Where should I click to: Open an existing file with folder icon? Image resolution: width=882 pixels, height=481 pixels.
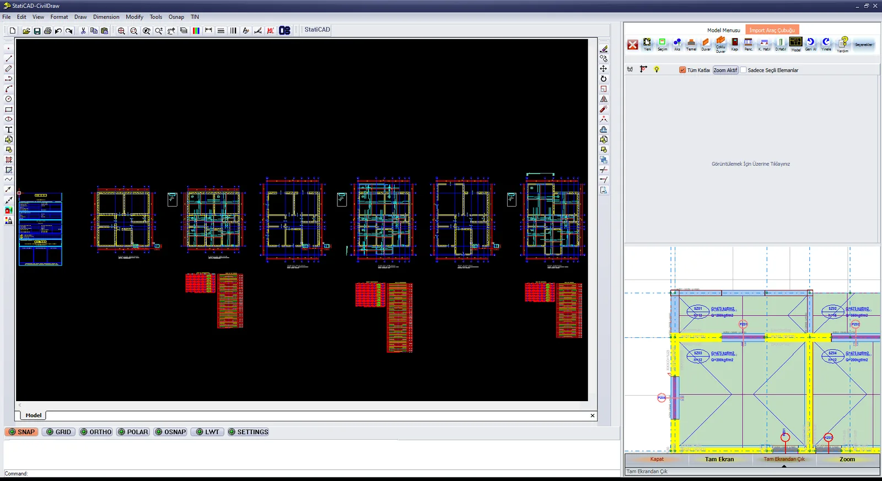26,31
